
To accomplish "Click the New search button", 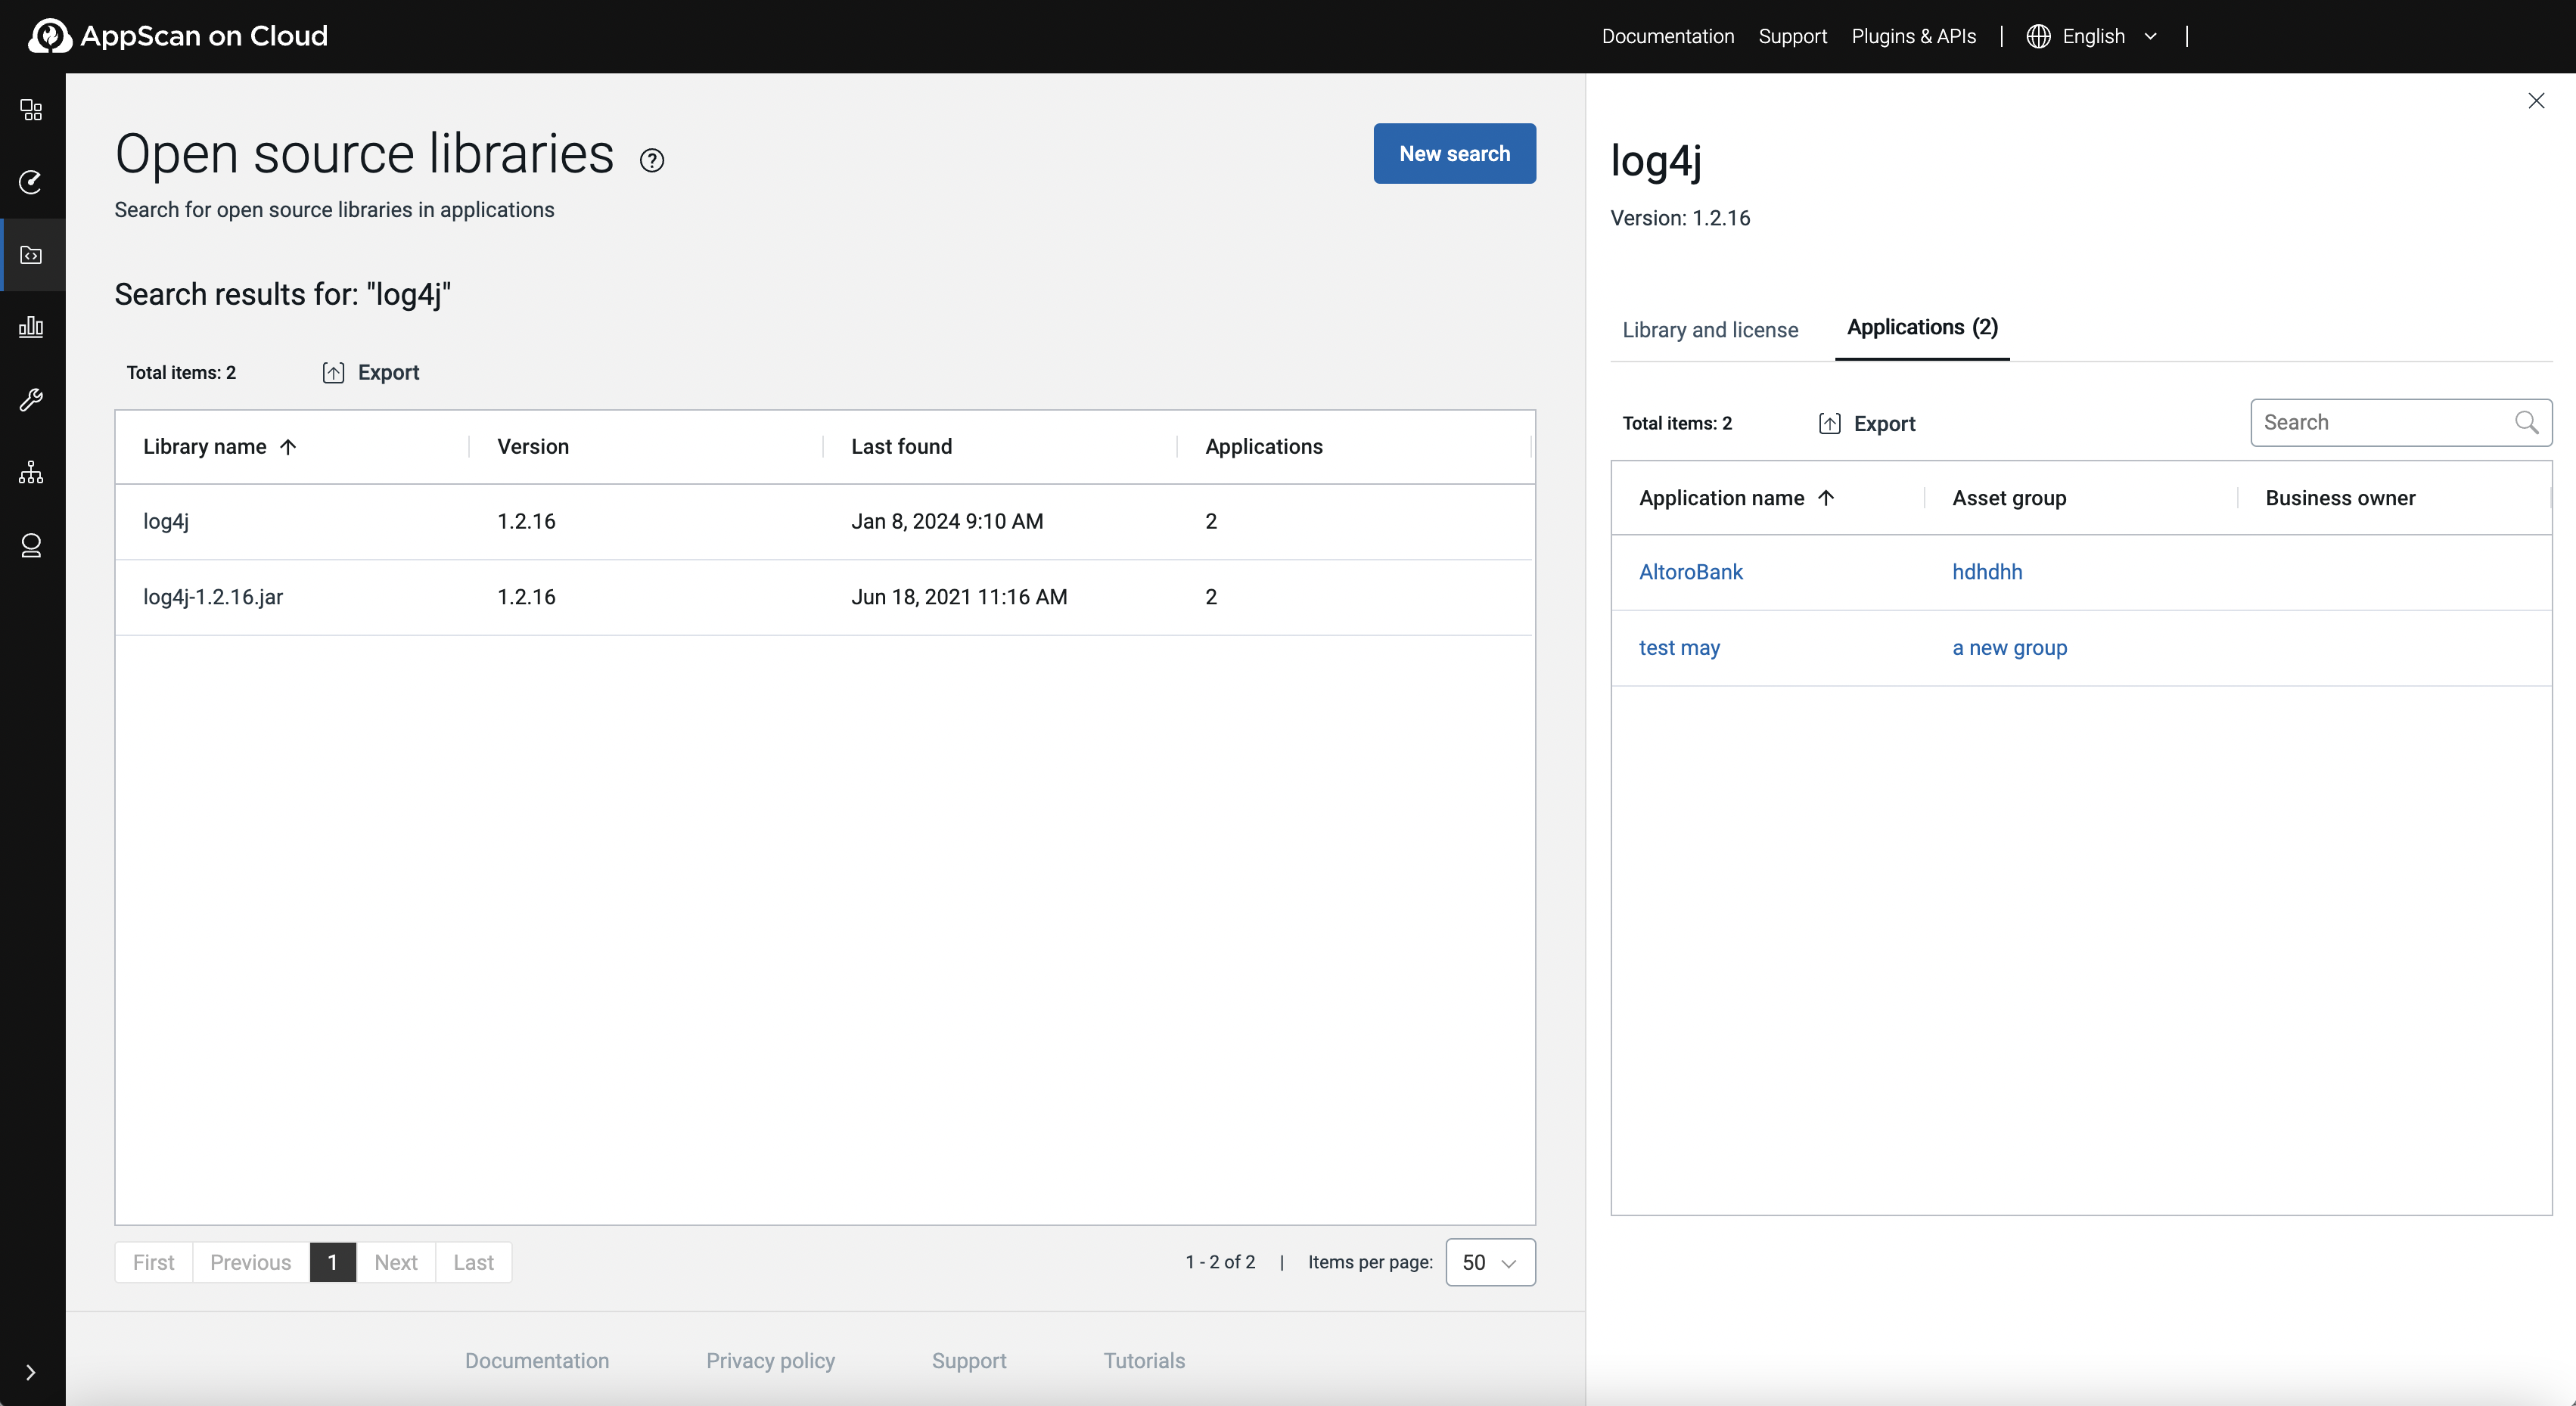I will tap(1453, 154).
